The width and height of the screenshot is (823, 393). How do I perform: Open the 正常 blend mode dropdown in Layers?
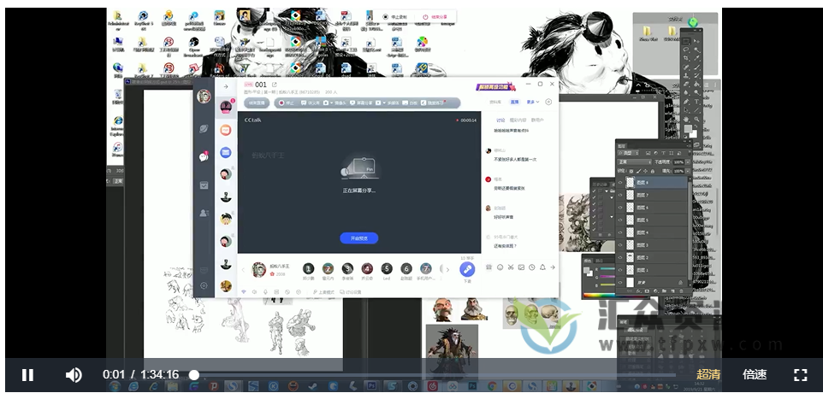click(634, 161)
